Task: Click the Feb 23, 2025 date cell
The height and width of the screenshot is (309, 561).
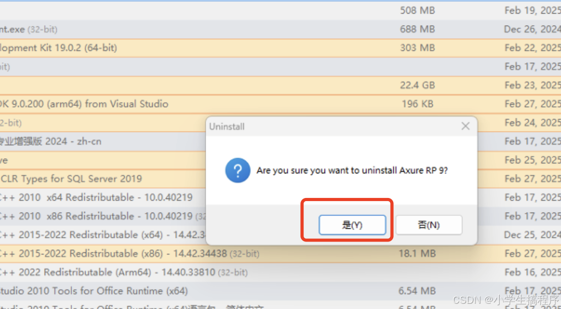Action: click(x=533, y=85)
